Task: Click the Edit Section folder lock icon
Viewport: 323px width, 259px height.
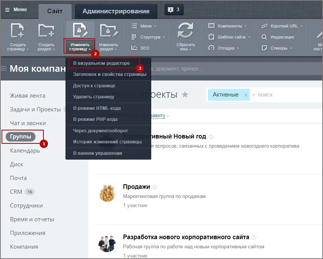Action: [108, 31]
